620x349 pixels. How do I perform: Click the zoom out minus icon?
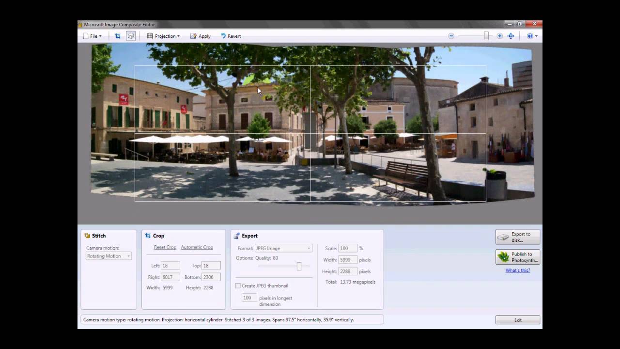click(x=451, y=36)
